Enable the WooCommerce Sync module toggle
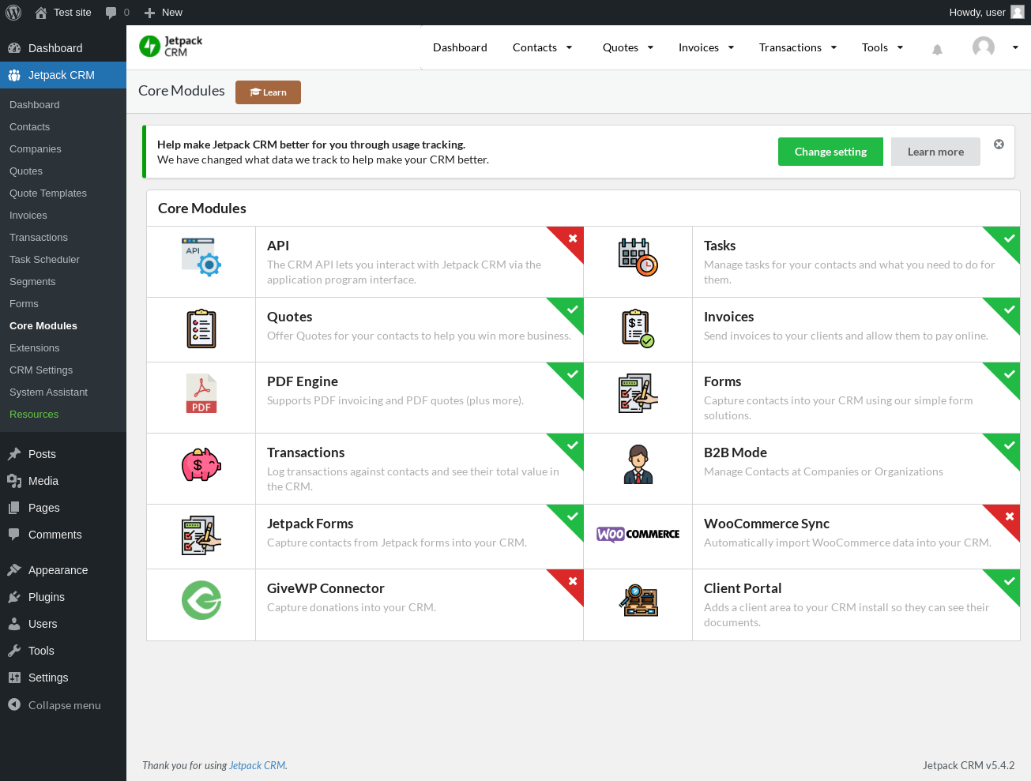The width and height of the screenshot is (1031, 781). [1009, 516]
